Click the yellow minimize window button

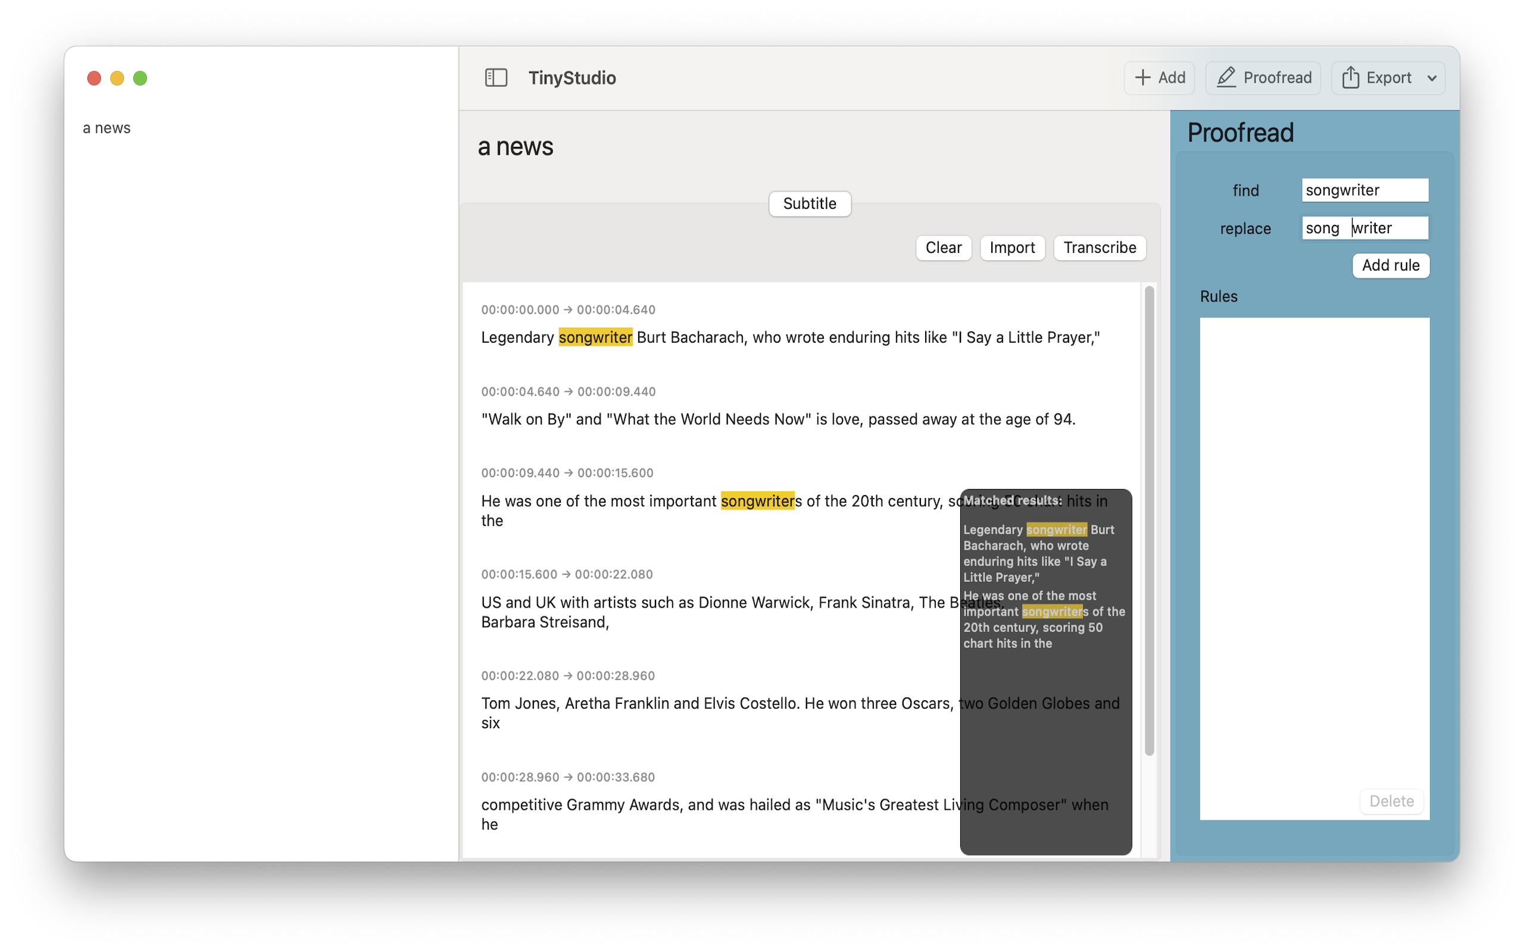pos(117,78)
